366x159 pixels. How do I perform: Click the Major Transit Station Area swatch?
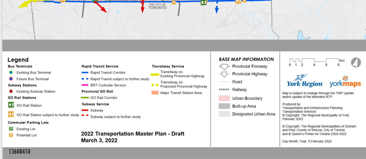pyautogui.click(x=155, y=93)
